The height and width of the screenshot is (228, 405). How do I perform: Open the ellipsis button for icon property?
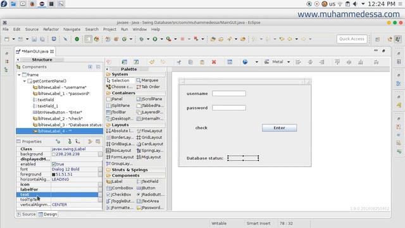[x=100, y=184]
